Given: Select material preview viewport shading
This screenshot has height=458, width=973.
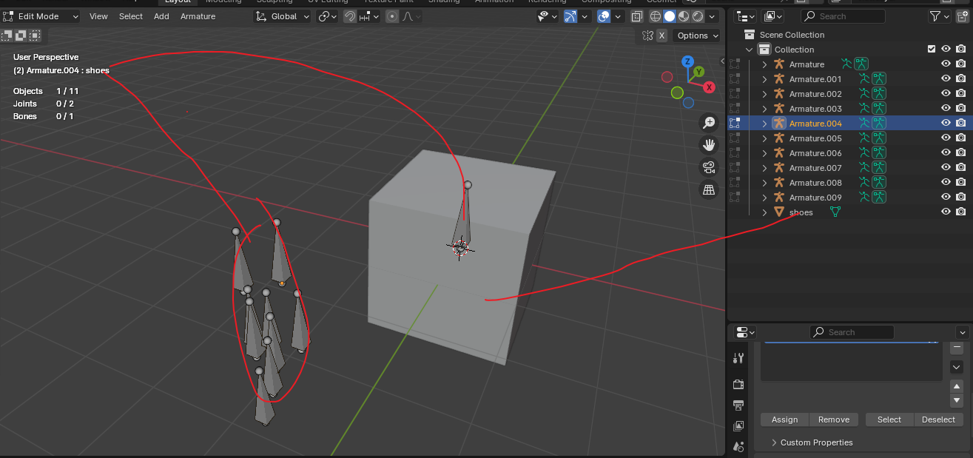Looking at the screenshot, I should pyautogui.click(x=684, y=16).
